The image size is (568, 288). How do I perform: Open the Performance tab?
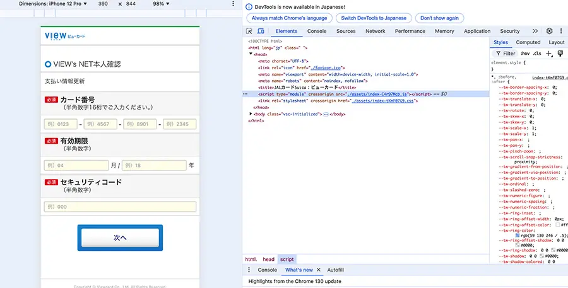pyautogui.click(x=410, y=31)
